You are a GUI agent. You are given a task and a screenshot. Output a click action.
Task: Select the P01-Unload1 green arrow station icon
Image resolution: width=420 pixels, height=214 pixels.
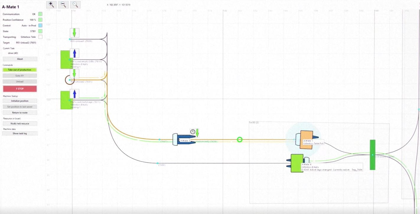74,33
